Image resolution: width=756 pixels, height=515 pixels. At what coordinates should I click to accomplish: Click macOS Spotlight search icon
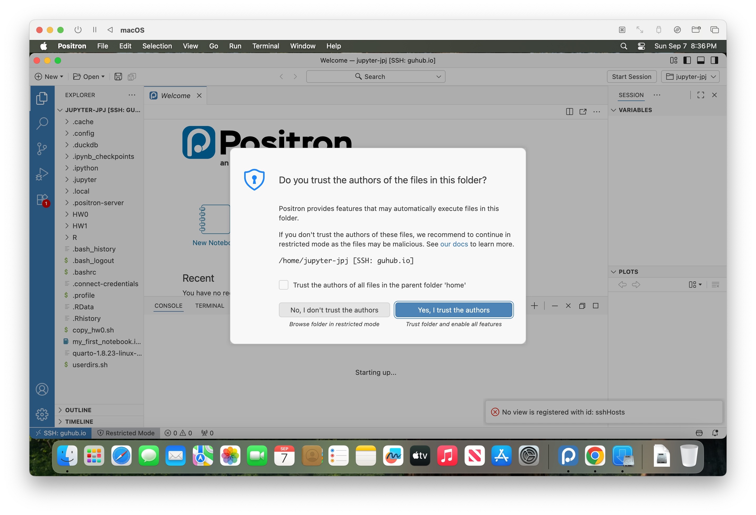(x=624, y=46)
